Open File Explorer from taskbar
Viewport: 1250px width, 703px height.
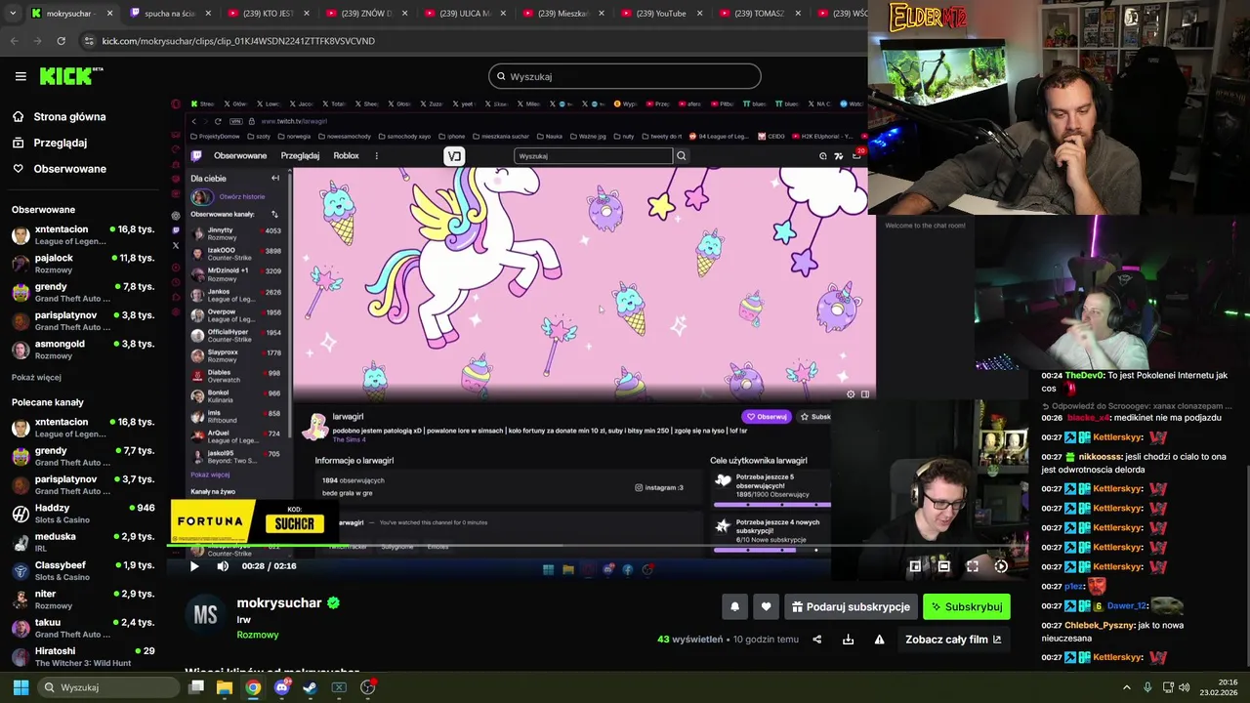click(x=224, y=687)
